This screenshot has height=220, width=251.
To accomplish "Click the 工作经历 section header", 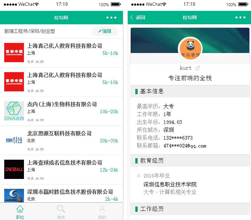I will tap(190, 209).
